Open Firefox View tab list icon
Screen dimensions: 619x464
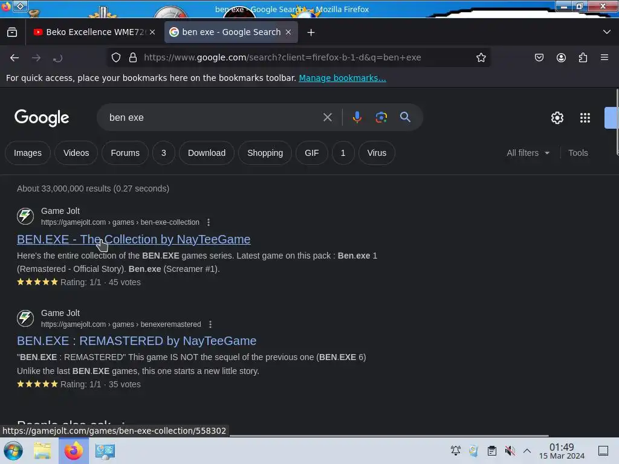point(12,33)
